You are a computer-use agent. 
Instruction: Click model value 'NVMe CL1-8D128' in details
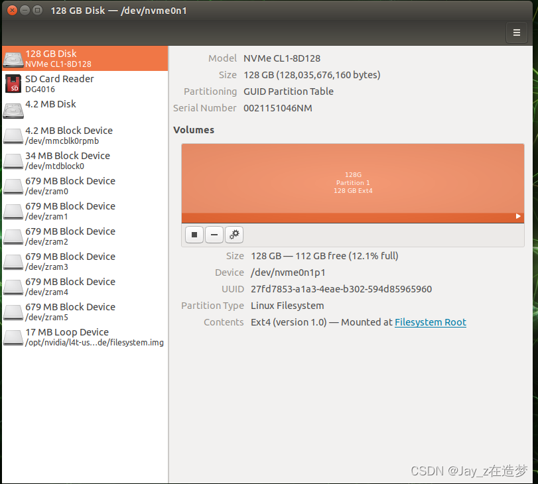pos(282,58)
